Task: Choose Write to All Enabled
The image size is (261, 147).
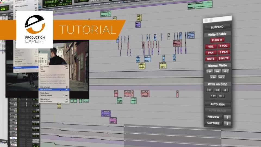Action: (x=54, y=90)
